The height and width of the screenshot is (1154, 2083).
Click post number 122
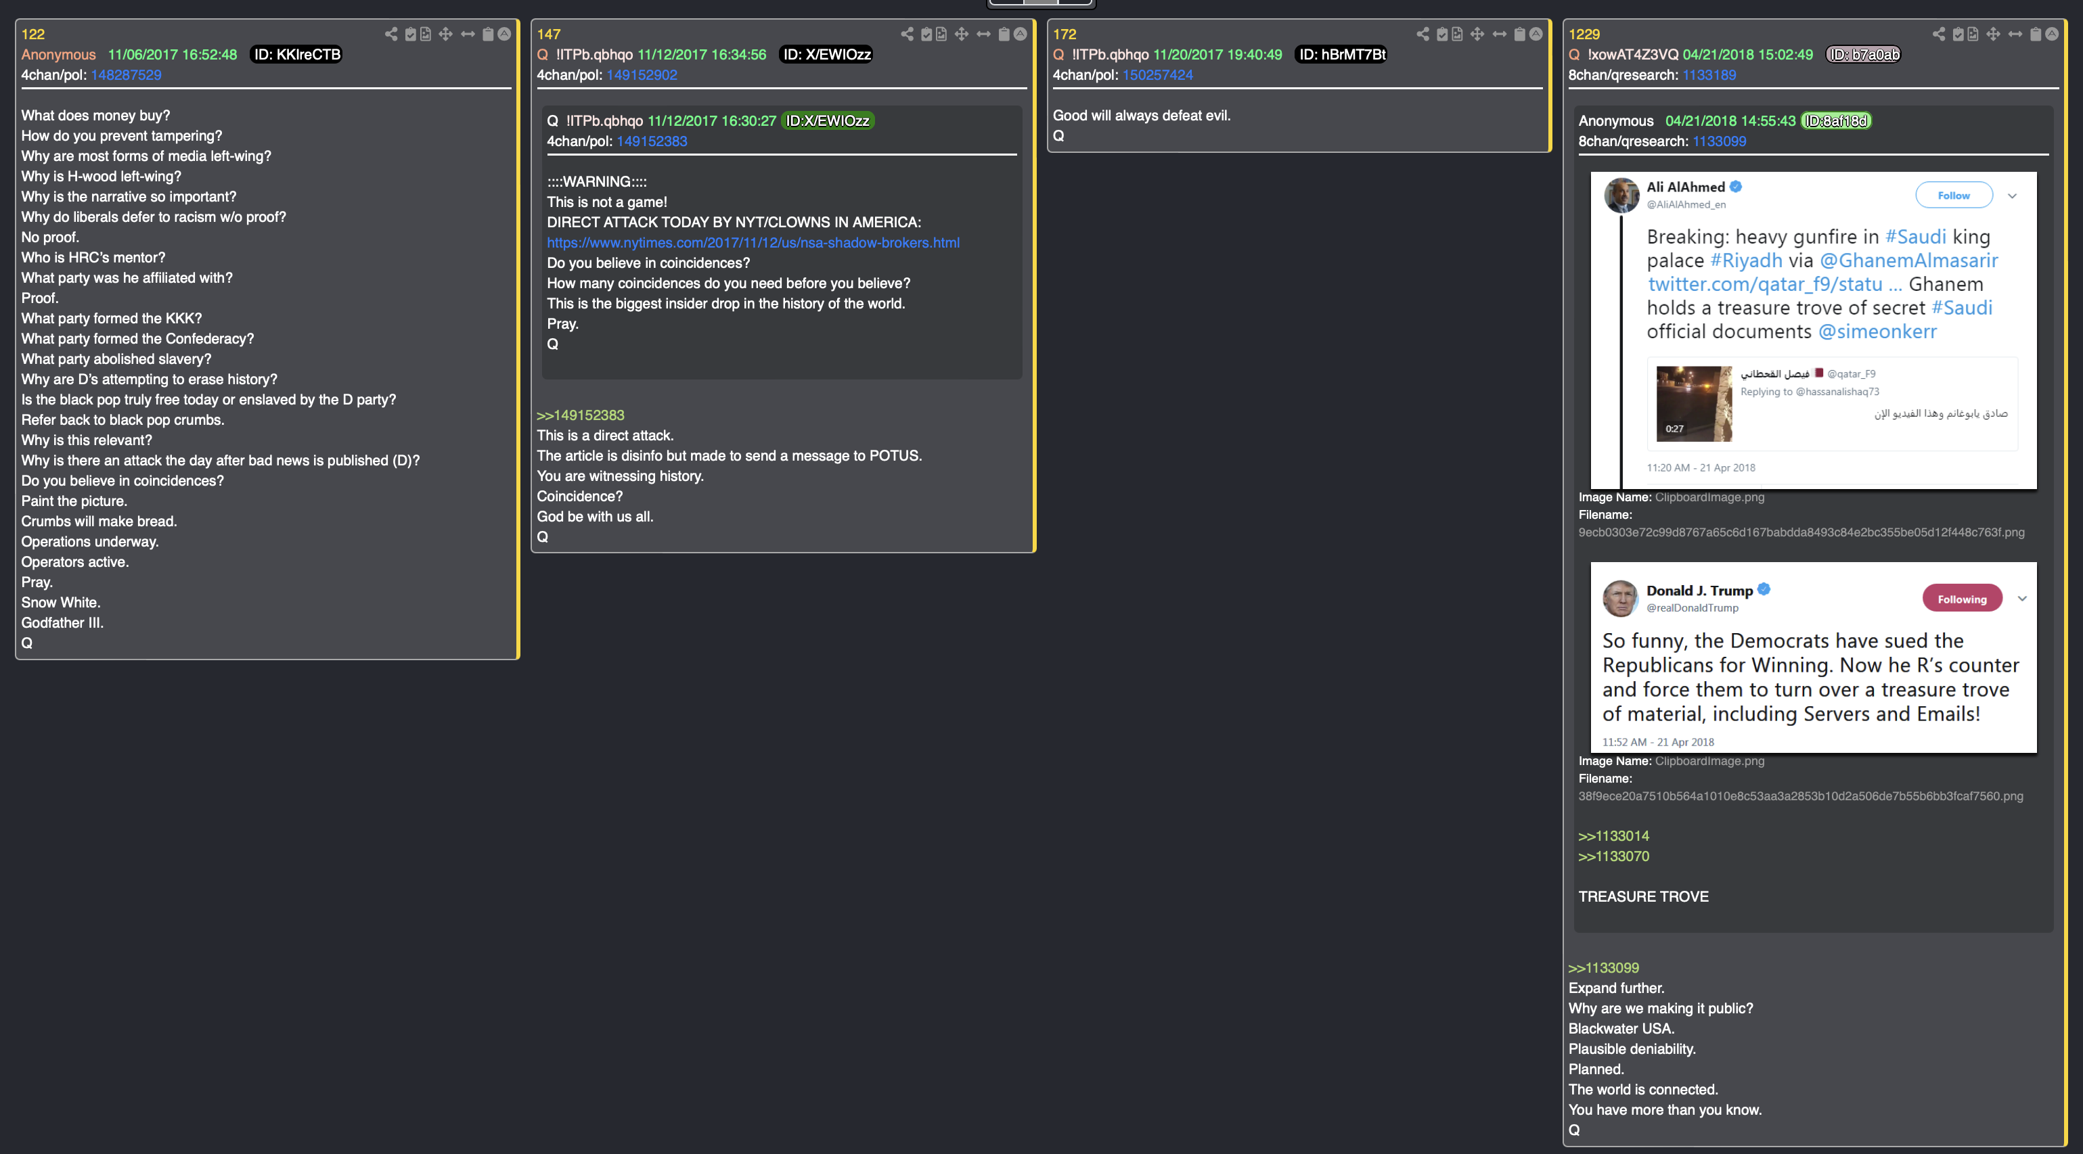[x=33, y=34]
